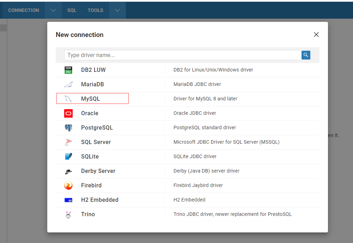Select the Derby Server hat icon
Image resolution: width=353 pixels, height=243 pixels.
69,171
